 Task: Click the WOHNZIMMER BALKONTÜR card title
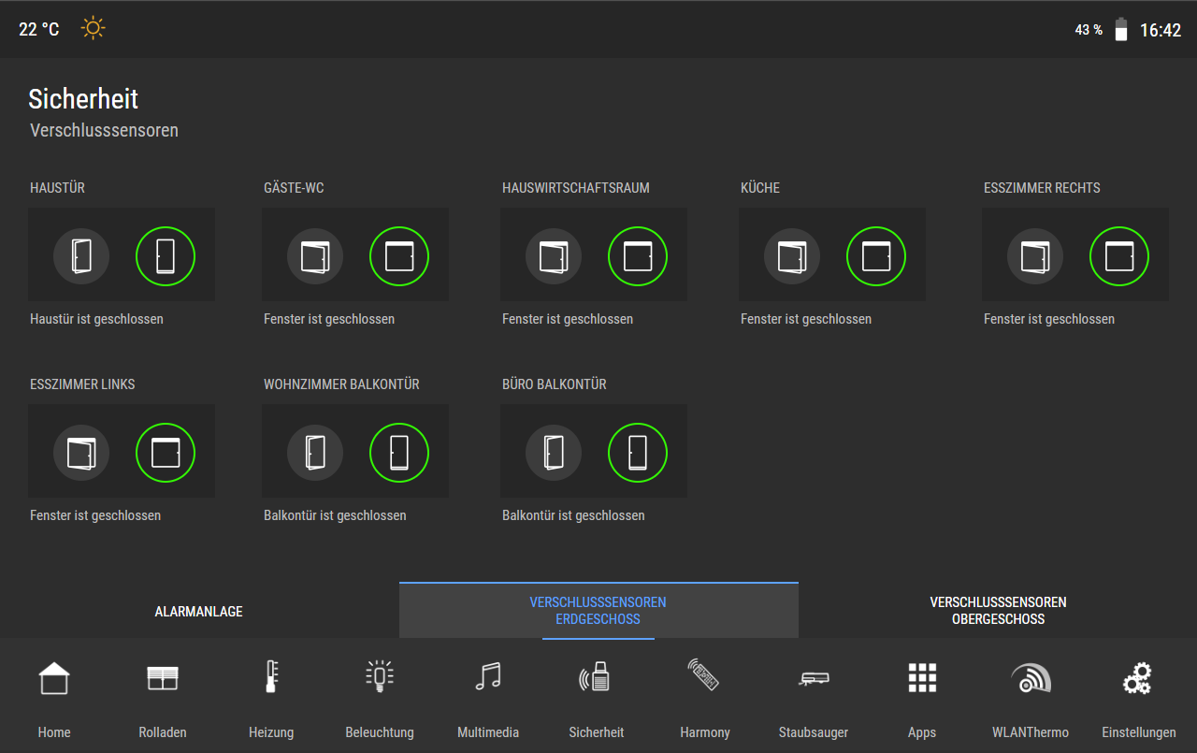click(x=341, y=384)
